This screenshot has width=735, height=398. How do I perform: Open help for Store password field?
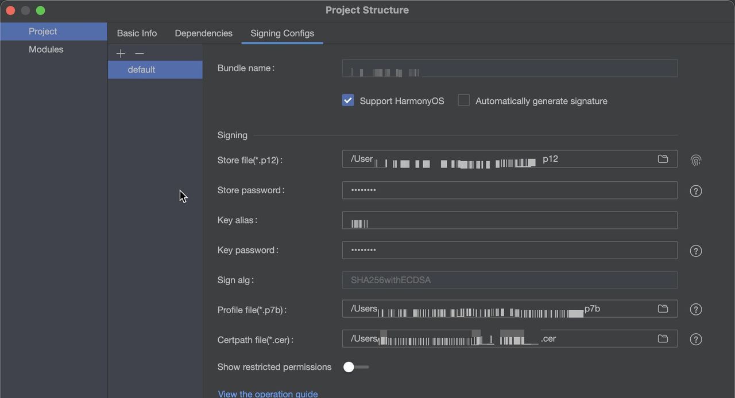tap(696, 191)
